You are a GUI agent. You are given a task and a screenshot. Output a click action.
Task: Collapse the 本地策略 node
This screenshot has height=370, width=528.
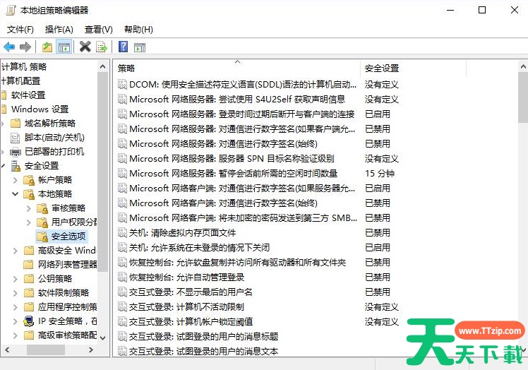(15, 194)
